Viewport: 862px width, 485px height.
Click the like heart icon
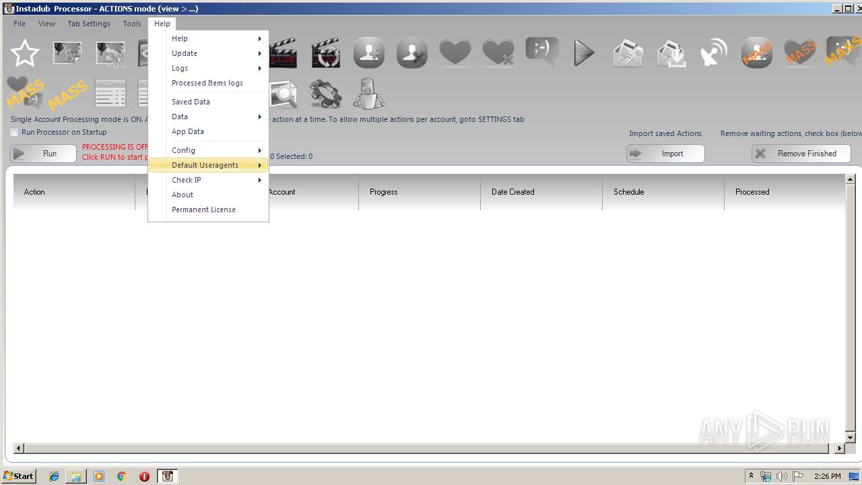coord(455,52)
